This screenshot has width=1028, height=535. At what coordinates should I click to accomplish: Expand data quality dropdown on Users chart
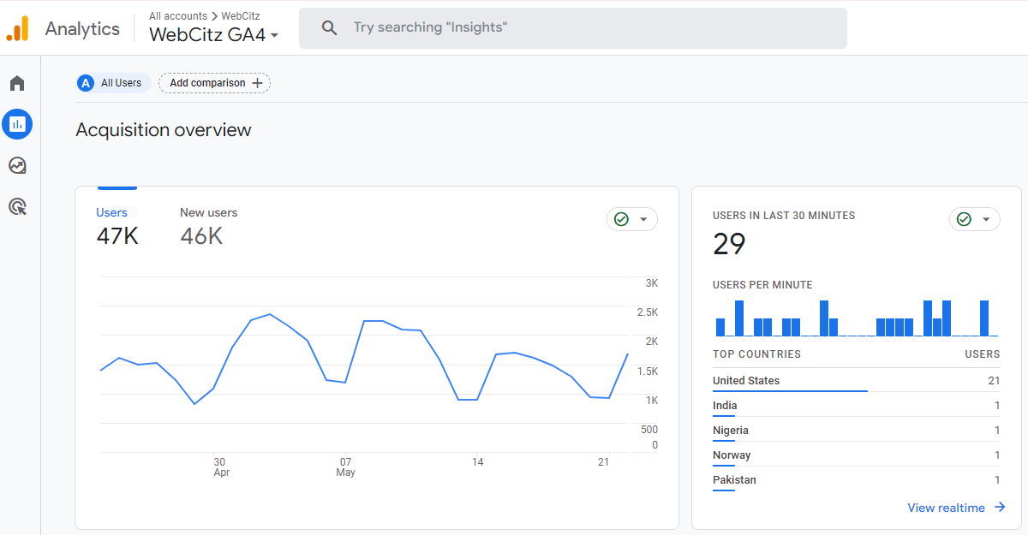(643, 220)
